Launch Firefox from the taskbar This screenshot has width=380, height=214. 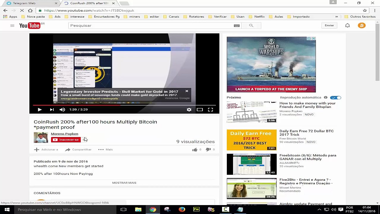182,210
